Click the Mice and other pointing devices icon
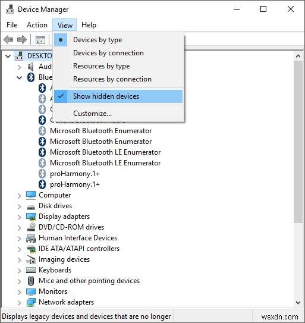This screenshot has width=305, height=323. 31,281
